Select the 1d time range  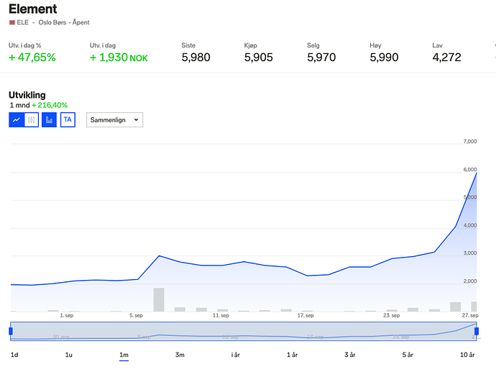click(14, 355)
